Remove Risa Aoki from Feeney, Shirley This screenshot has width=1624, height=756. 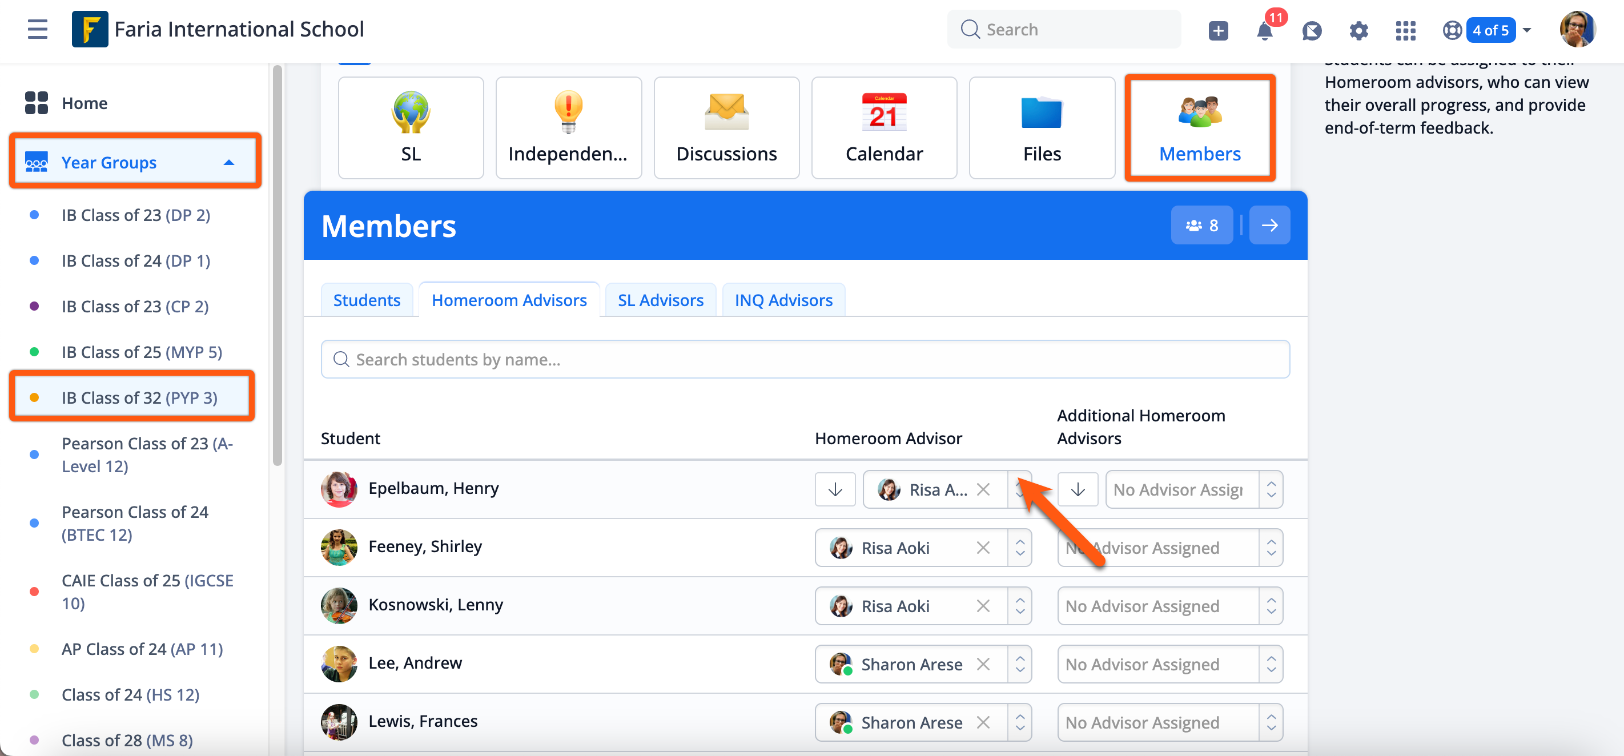coord(982,548)
